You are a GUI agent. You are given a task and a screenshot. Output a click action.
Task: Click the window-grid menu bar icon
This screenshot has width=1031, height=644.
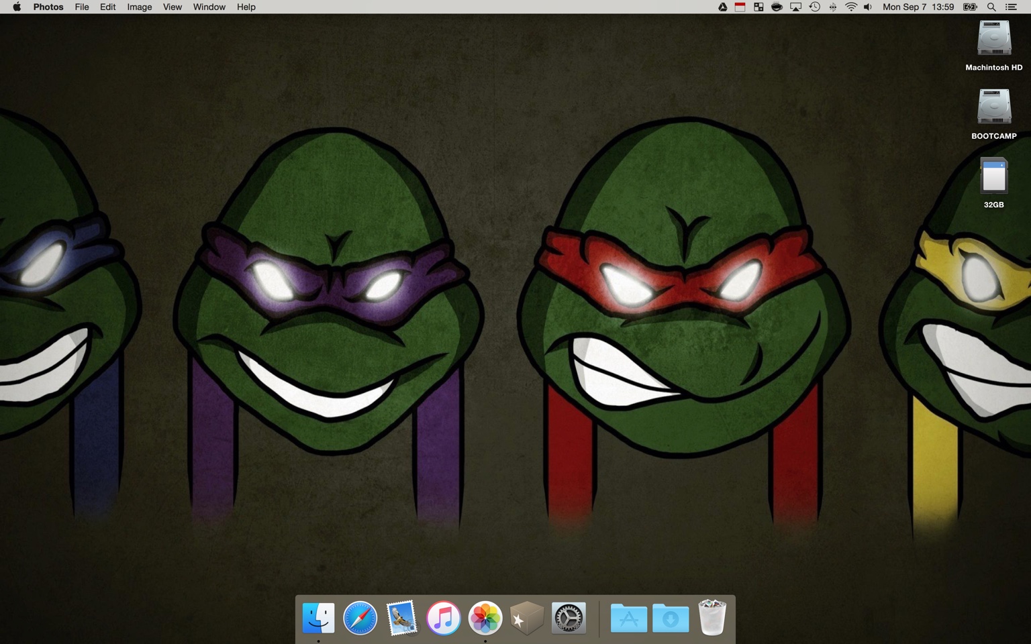click(758, 7)
